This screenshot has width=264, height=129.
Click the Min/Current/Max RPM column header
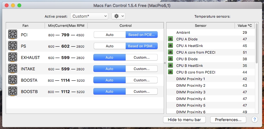66,26
